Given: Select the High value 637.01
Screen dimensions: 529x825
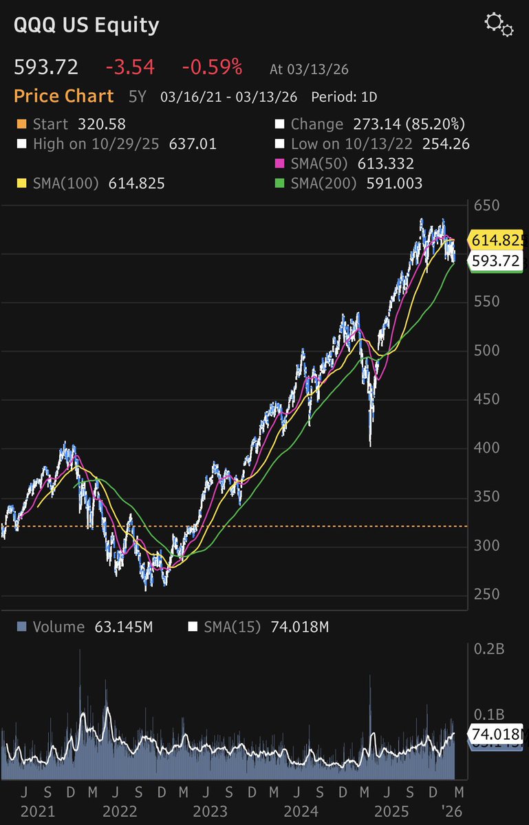Looking at the screenshot, I should (x=191, y=144).
